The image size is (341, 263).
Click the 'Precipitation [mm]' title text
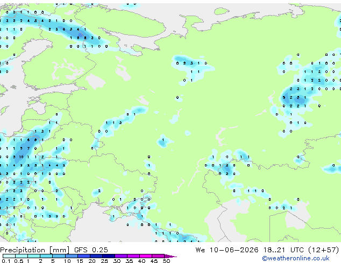pyautogui.click(x=35, y=250)
